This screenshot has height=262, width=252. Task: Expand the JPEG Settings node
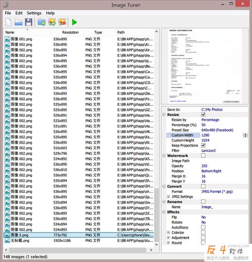(168, 196)
